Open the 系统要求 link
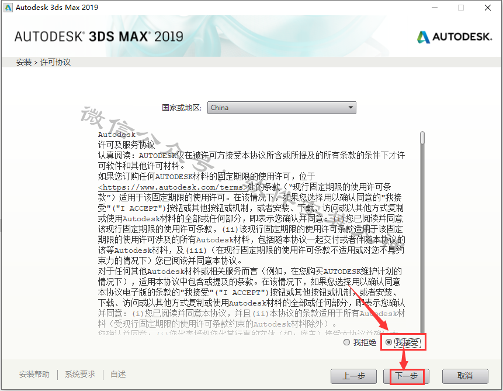The width and height of the screenshot is (503, 391). 80,374
